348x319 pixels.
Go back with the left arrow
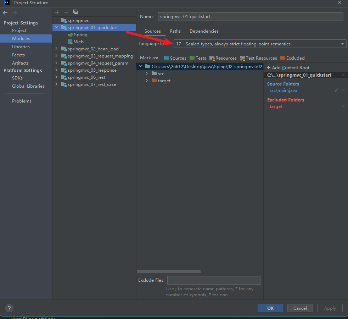pos(5,13)
